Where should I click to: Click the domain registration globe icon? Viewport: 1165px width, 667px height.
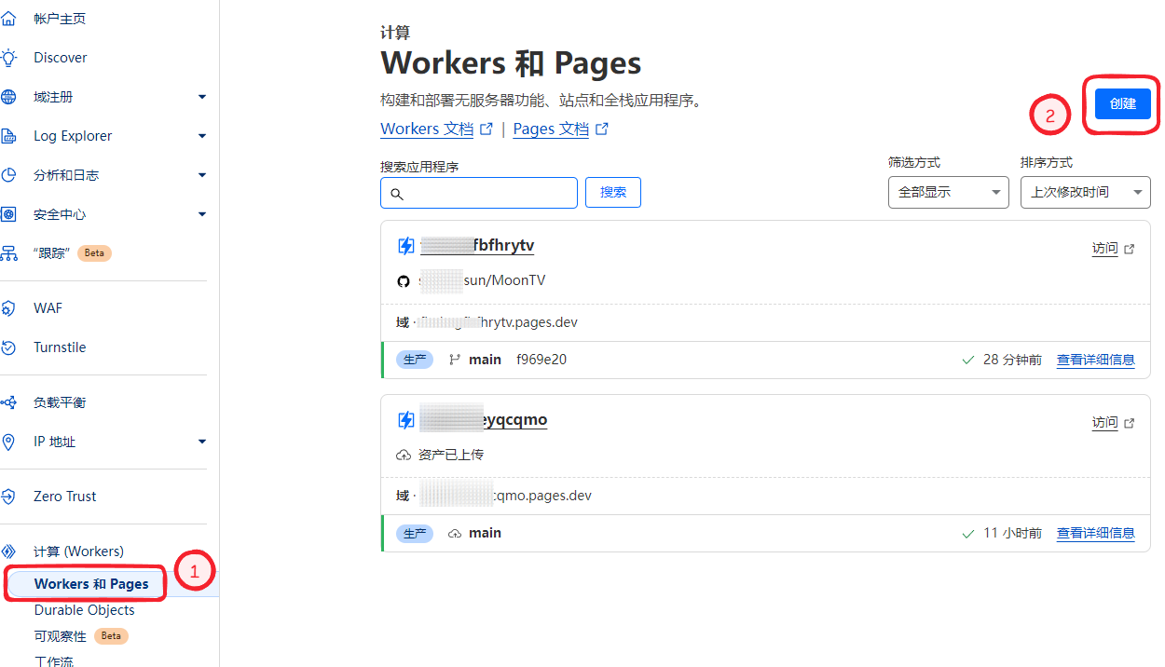pos(8,97)
